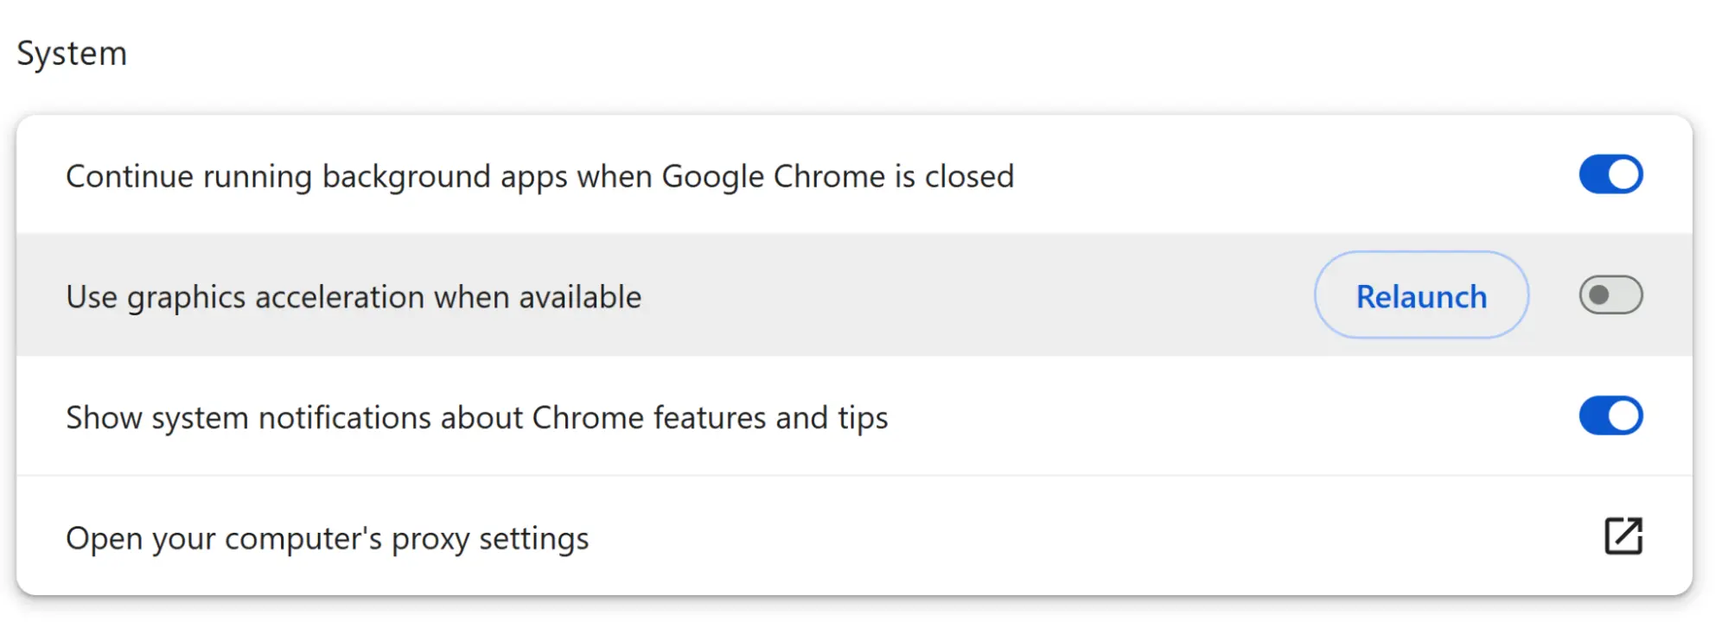Turn off system notifications about Chrome features

click(1610, 416)
